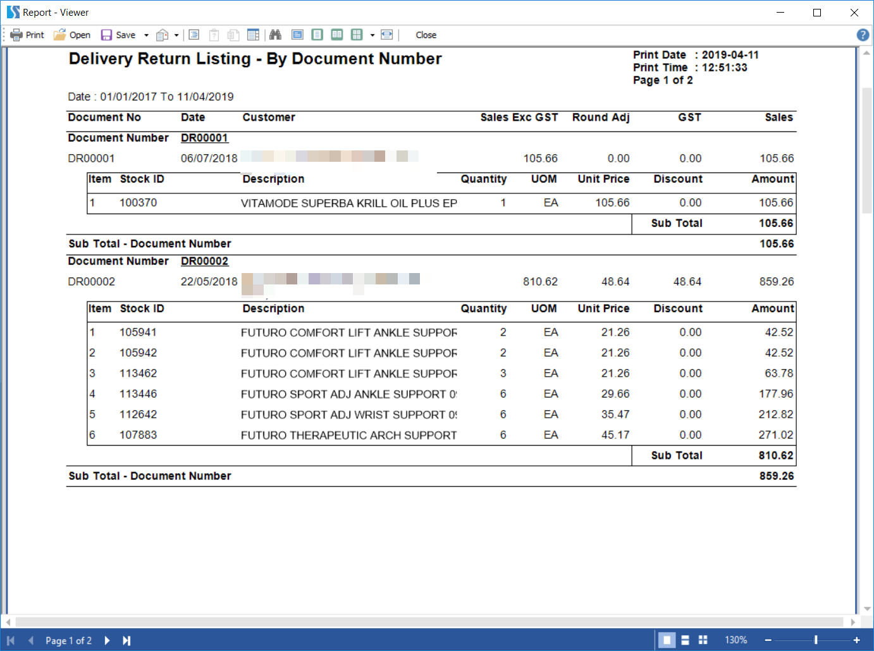
Task: Click the horizontal scrollbar left arrow
Action: [x=8, y=622]
